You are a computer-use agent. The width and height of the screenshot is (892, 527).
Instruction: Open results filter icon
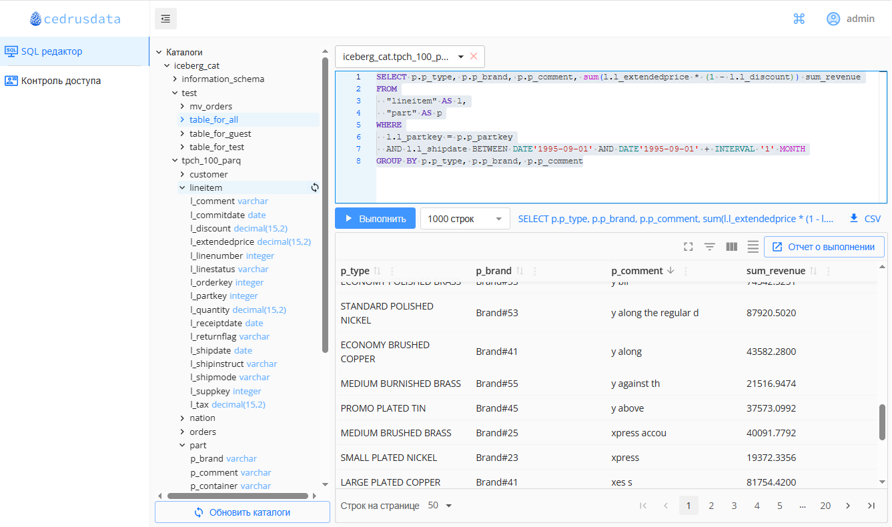point(710,247)
